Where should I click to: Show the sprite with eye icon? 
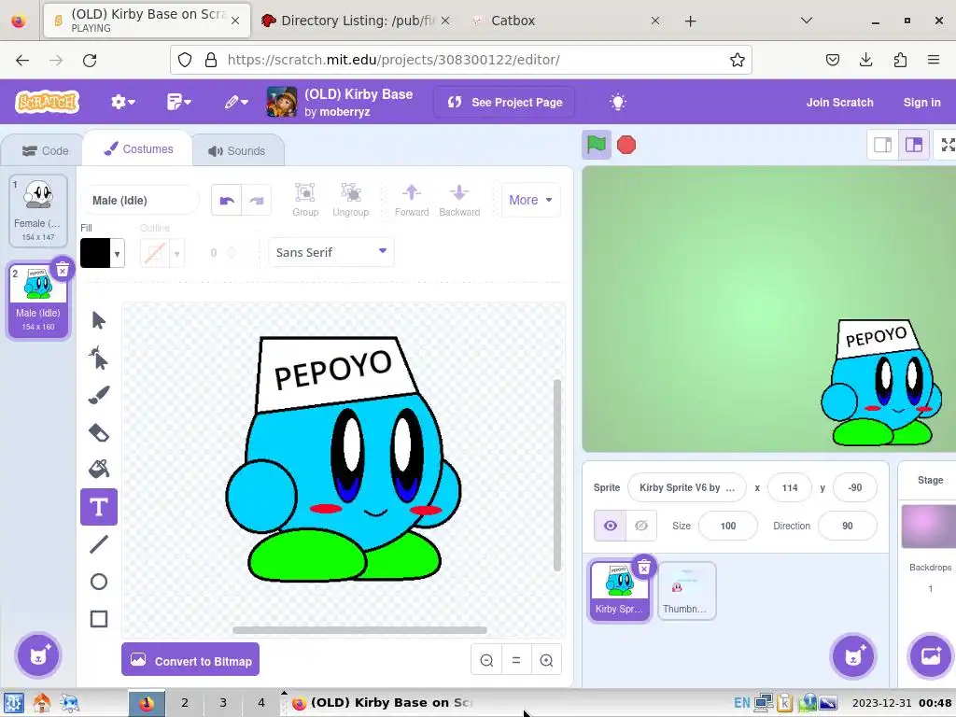pos(611,526)
